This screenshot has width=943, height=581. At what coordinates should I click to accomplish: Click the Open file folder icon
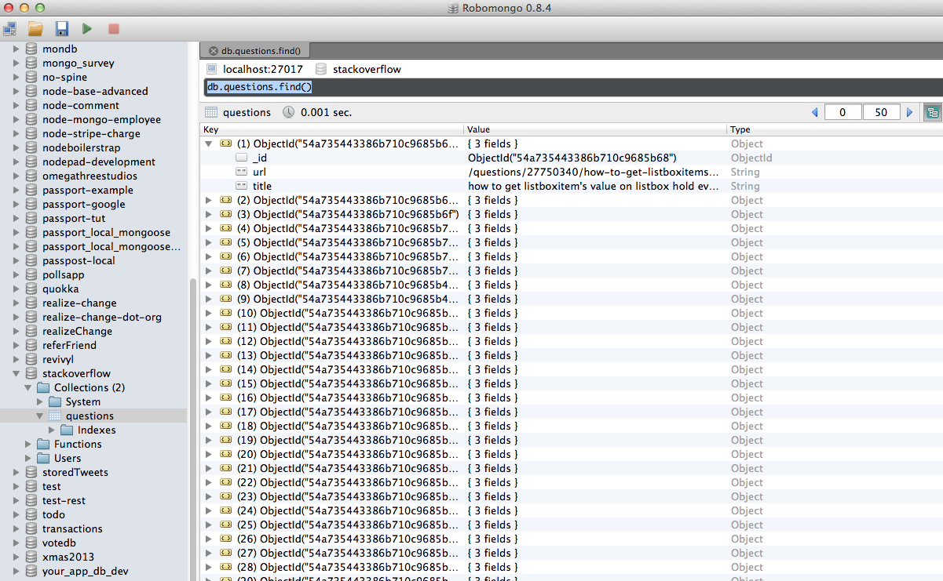(x=35, y=29)
